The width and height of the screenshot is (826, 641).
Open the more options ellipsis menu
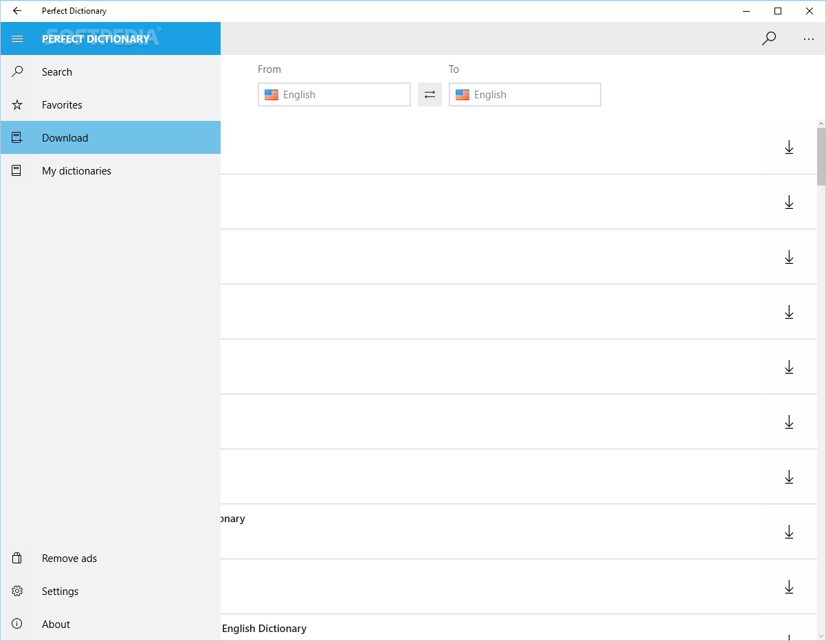[809, 39]
